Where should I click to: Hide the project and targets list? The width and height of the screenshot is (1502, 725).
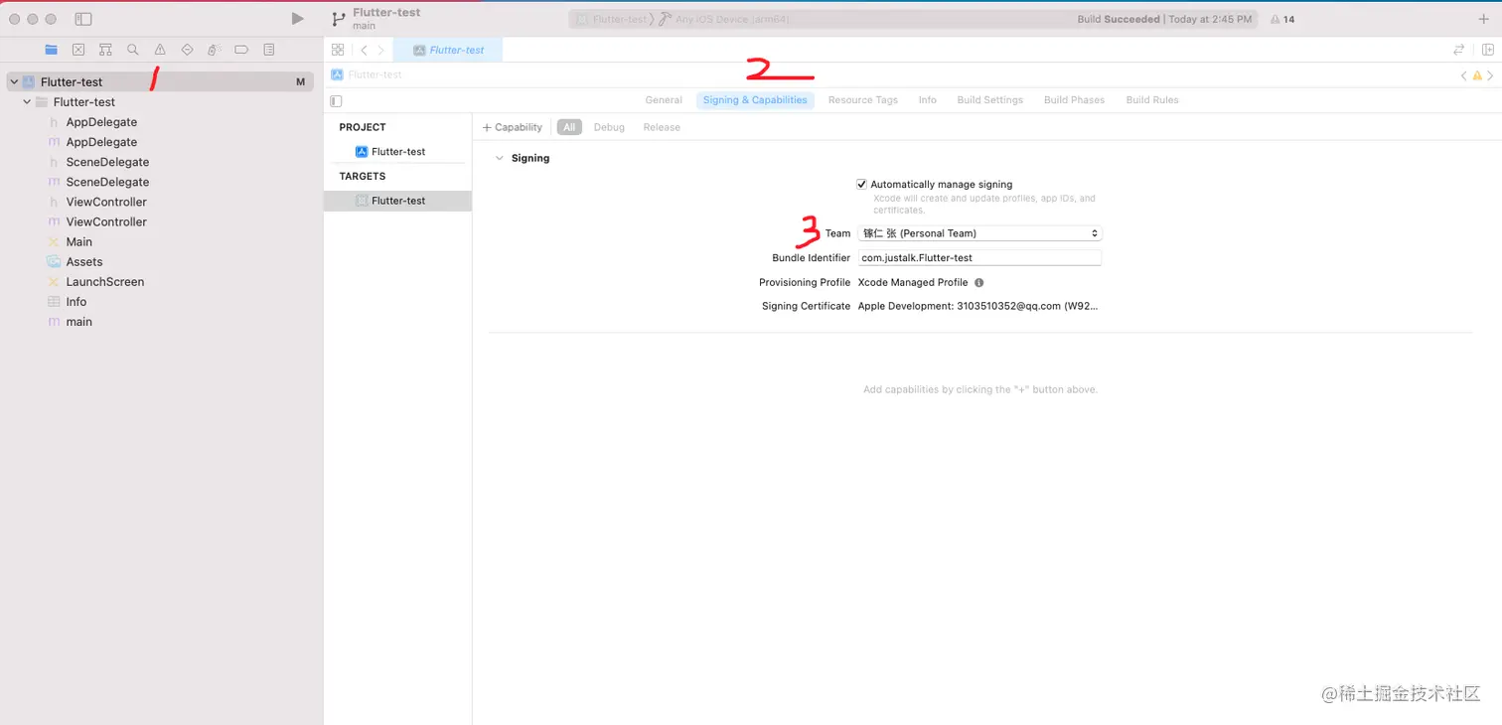(x=336, y=100)
